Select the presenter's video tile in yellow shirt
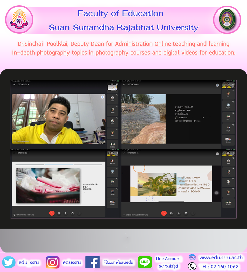 coord(59,119)
